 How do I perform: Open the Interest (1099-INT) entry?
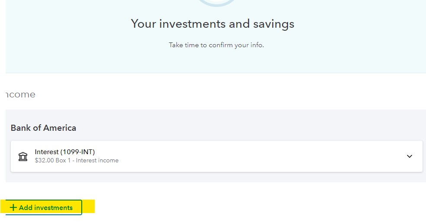click(65, 152)
